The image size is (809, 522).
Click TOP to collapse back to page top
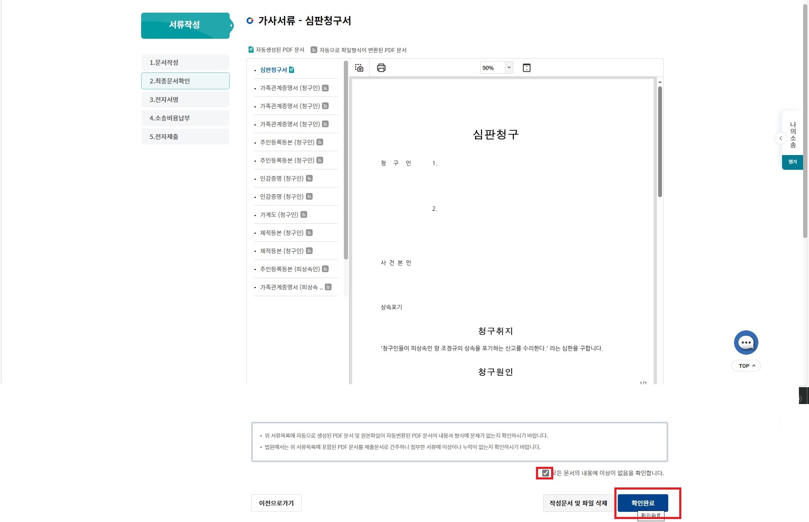click(x=746, y=366)
